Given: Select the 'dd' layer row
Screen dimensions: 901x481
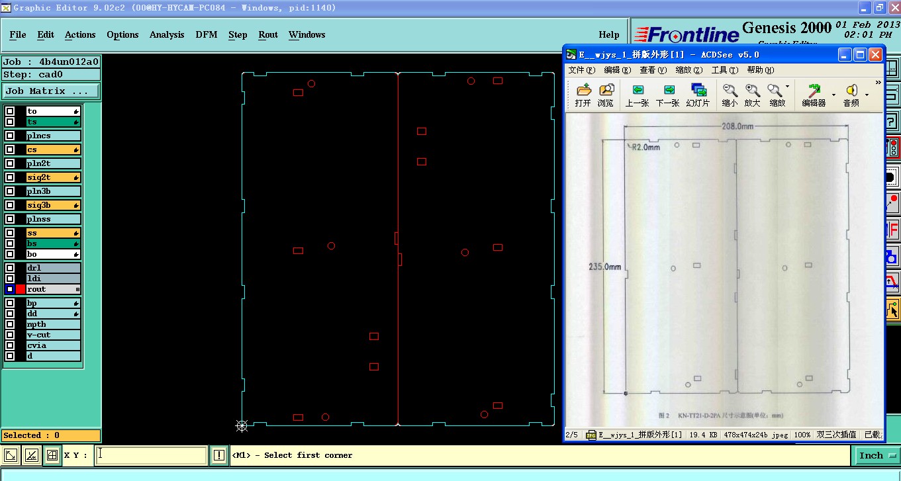Looking at the screenshot, I should (x=53, y=314).
